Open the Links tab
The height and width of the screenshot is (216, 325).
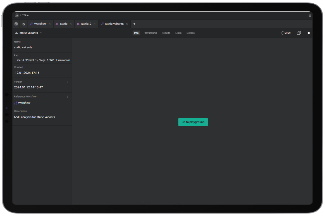[x=178, y=33]
